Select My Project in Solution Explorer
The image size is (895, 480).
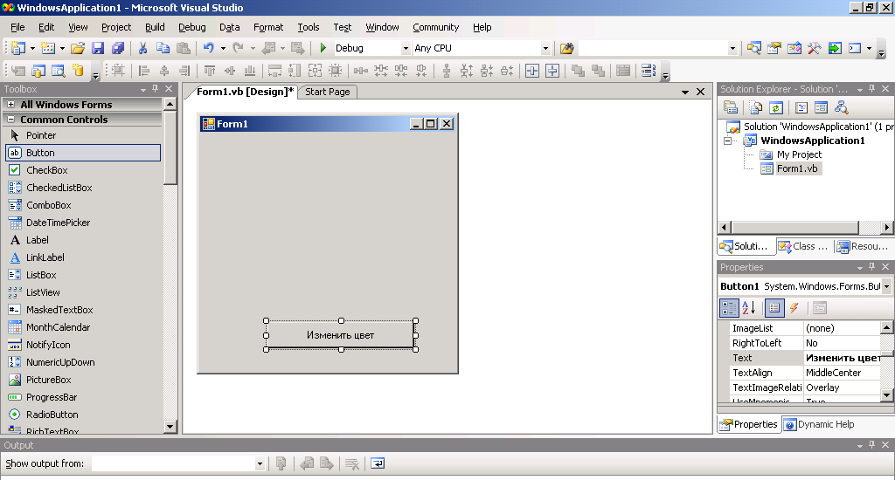click(x=799, y=154)
